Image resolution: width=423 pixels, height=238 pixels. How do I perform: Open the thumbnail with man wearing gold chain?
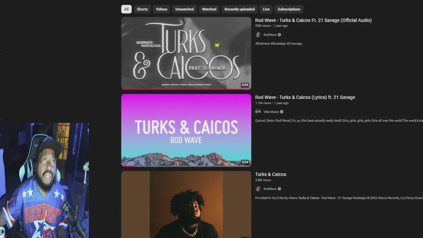coord(186,204)
